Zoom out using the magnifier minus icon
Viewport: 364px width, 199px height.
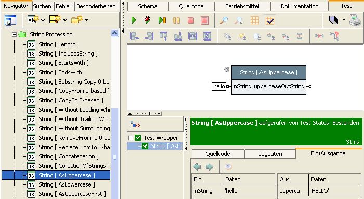point(224,20)
